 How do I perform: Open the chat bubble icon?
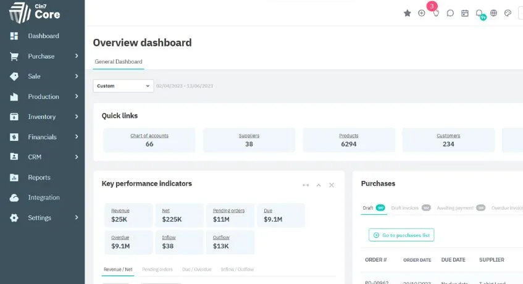450,14
